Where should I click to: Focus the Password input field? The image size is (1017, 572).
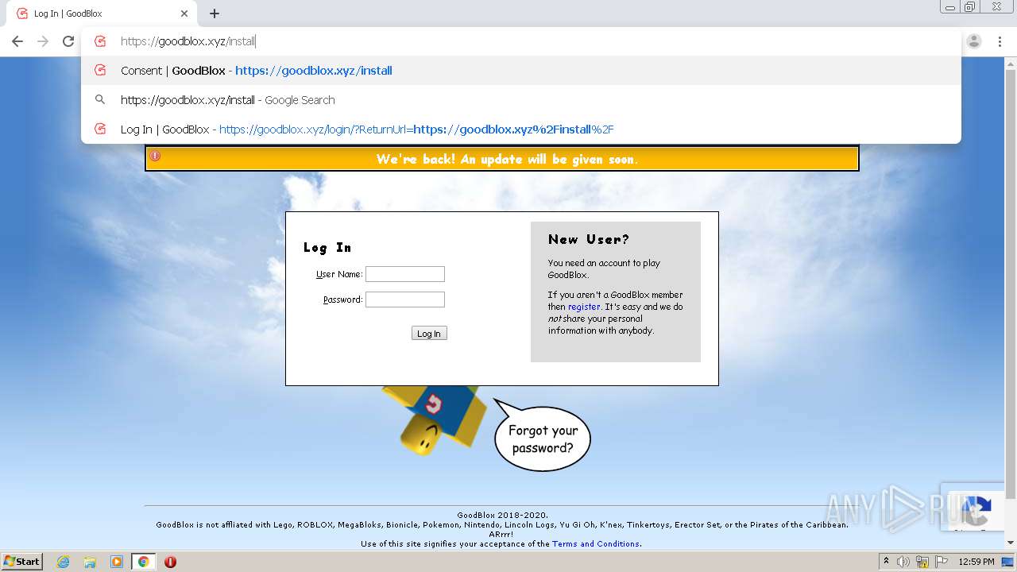(405, 300)
